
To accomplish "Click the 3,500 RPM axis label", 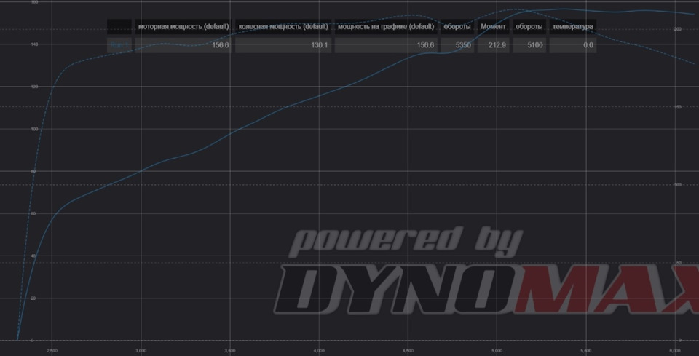I will [x=230, y=351].
